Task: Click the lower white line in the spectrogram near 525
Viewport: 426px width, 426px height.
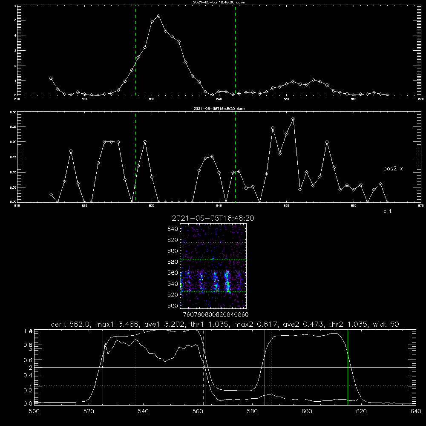Action: [213, 292]
